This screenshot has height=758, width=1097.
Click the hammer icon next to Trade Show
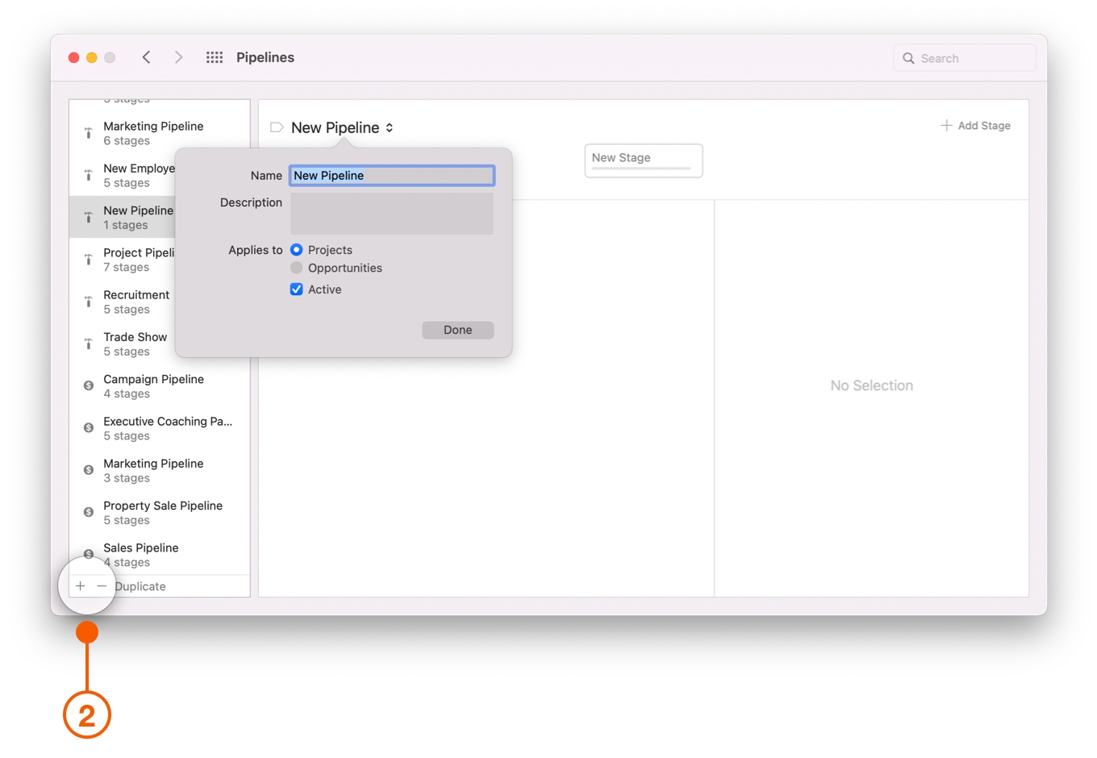88,343
